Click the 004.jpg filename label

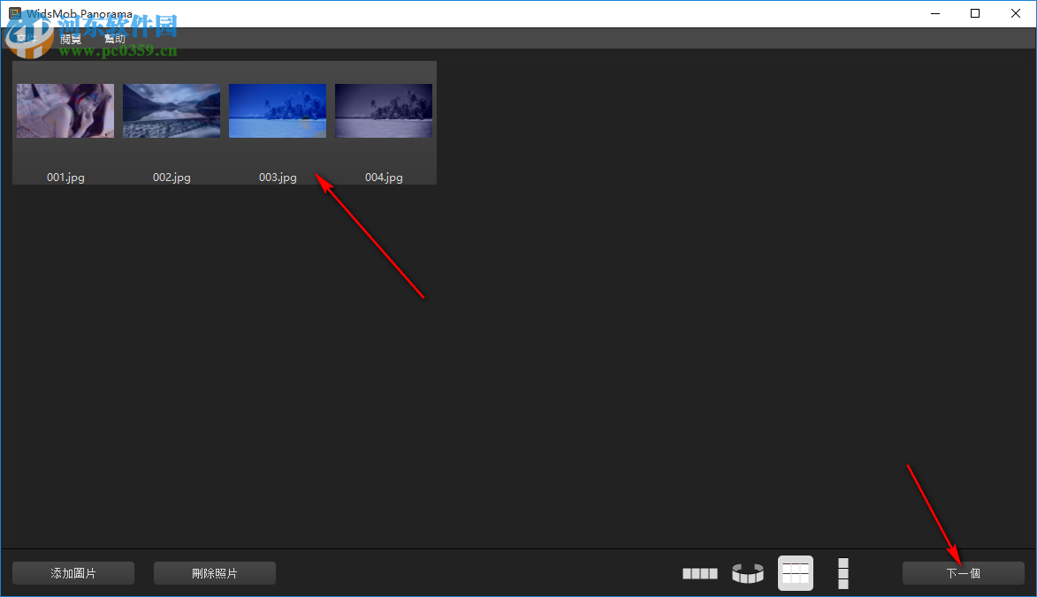click(383, 177)
